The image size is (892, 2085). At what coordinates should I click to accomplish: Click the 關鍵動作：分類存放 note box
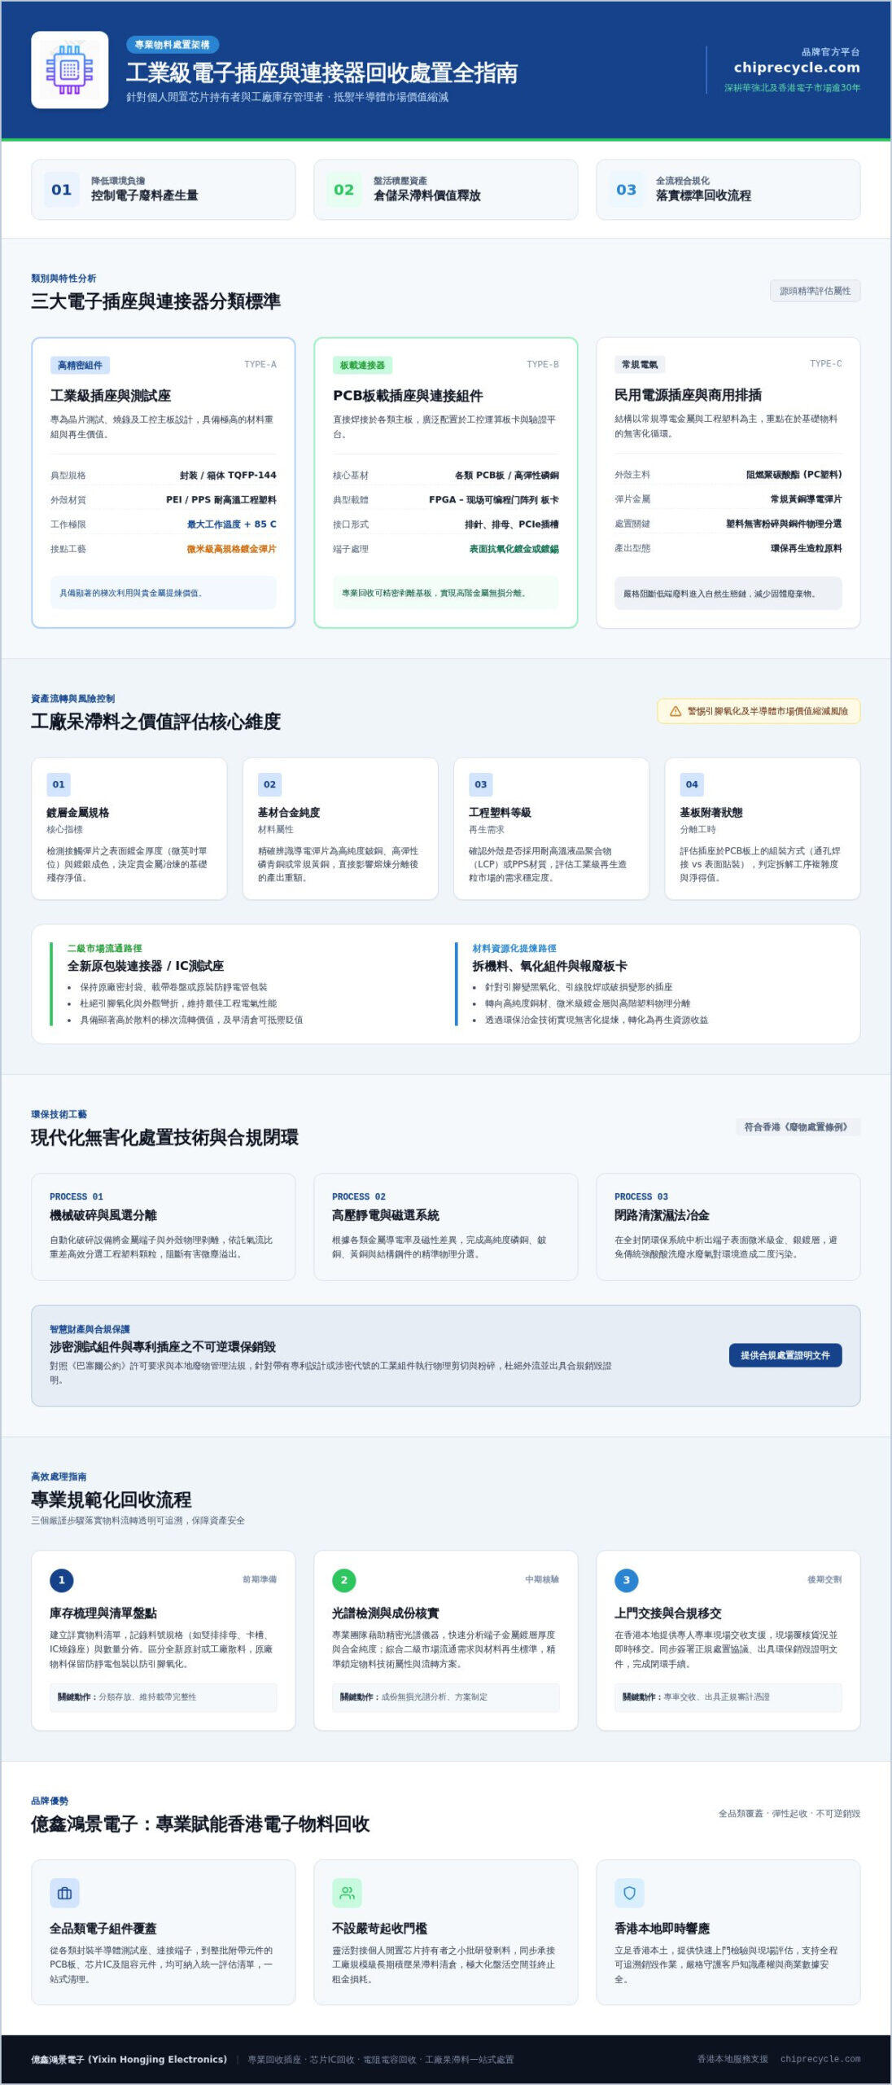pyautogui.click(x=164, y=1697)
